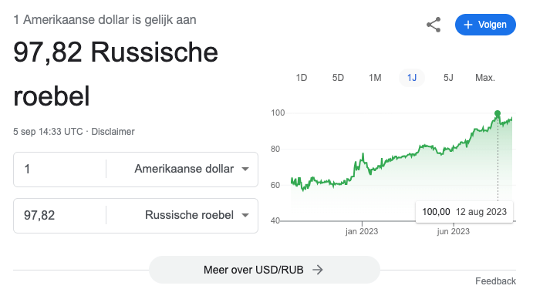The image size is (550, 299).
Task: Click the dollar amount input field
Action: pyautogui.click(x=59, y=170)
